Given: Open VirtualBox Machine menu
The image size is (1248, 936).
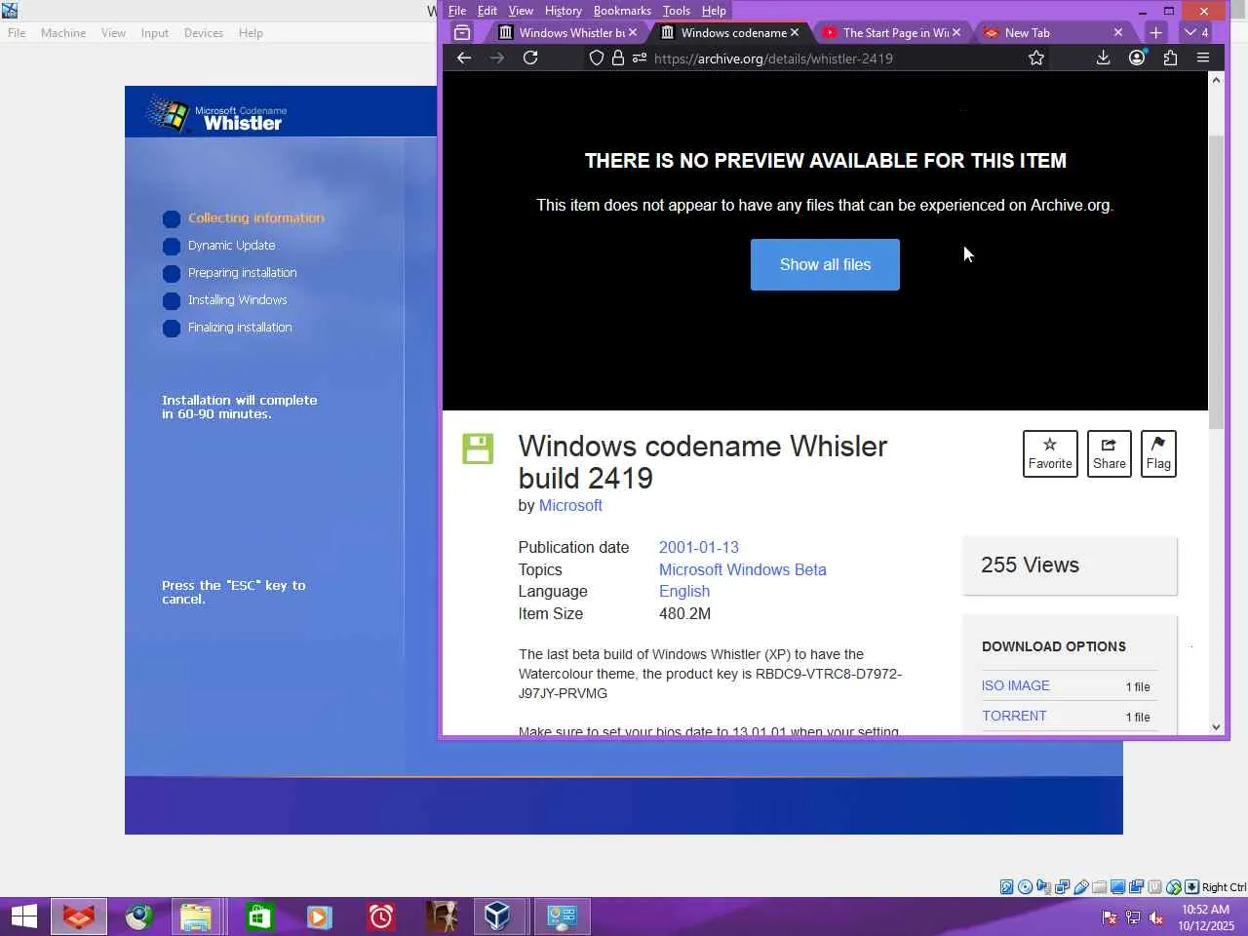Looking at the screenshot, I should (63, 33).
